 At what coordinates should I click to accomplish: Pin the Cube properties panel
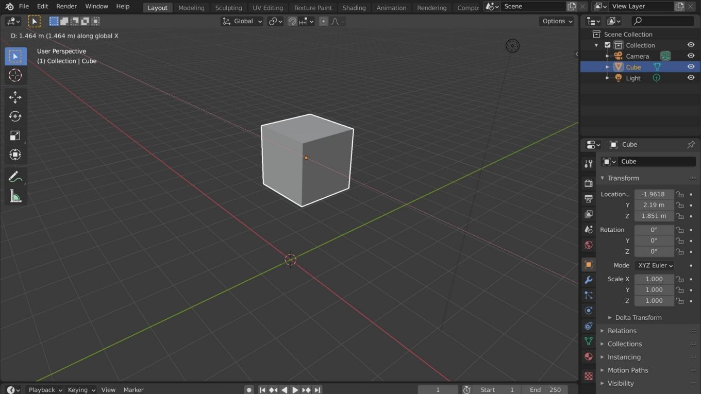pyautogui.click(x=691, y=145)
